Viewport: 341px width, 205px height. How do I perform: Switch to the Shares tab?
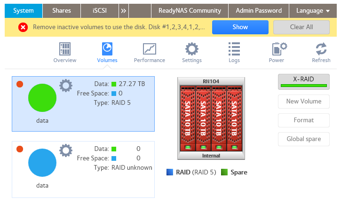pyautogui.click(x=62, y=11)
